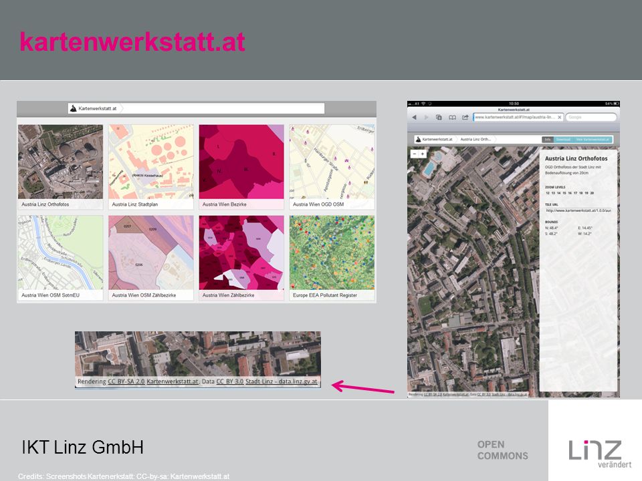The image size is (642, 481).
Task: Open the Europe EEA Pollutant Register thumbnail
Action: point(332,258)
